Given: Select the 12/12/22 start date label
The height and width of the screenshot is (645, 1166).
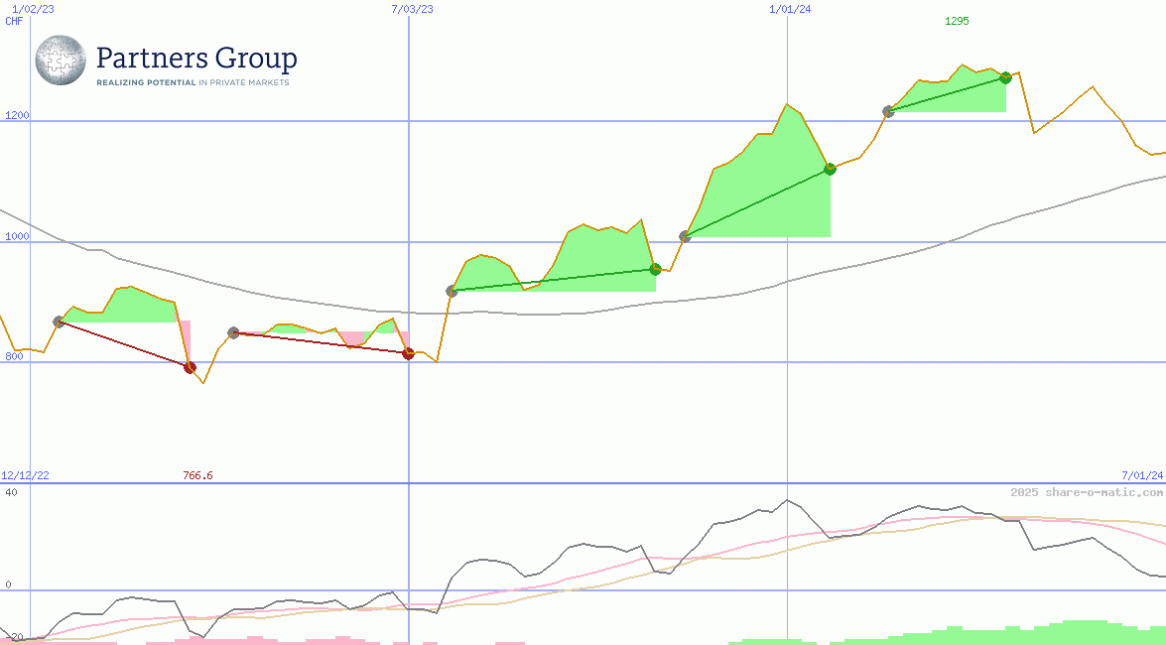Looking at the screenshot, I should click(x=25, y=473).
